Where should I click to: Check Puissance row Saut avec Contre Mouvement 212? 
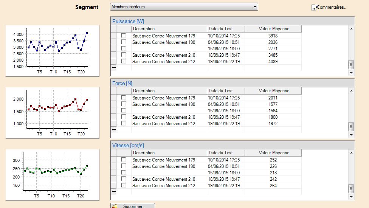coord(123,61)
